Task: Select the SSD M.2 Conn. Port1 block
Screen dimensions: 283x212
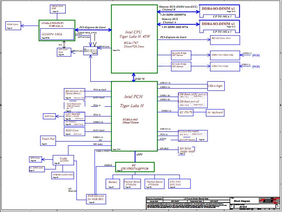Action: (225, 40)
